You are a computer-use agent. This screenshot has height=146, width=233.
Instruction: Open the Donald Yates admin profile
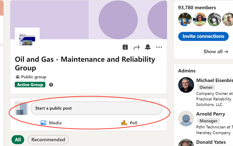pos(211,142)
